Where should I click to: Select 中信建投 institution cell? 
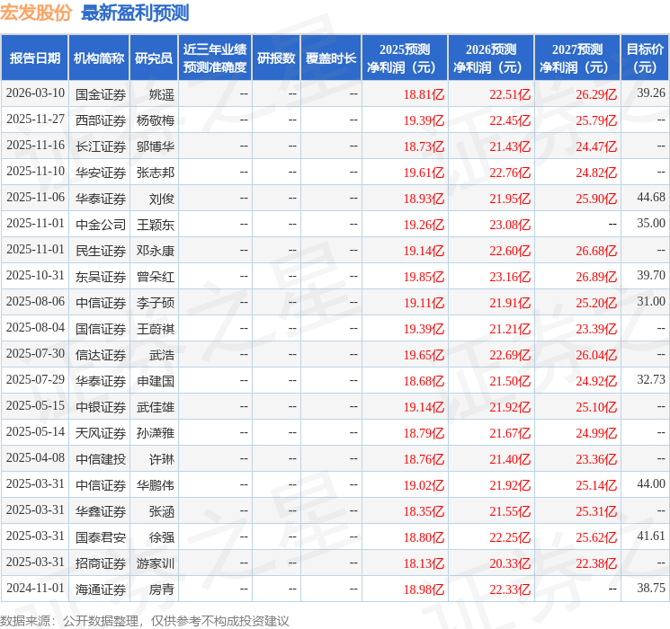pyautogui.click(x=101, y=459)
